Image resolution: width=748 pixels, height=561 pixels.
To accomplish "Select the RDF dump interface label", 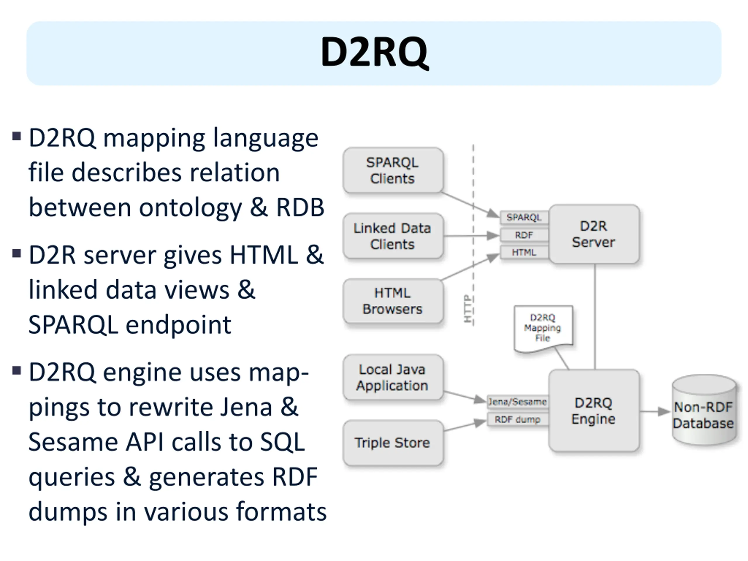I will point(517,420).
